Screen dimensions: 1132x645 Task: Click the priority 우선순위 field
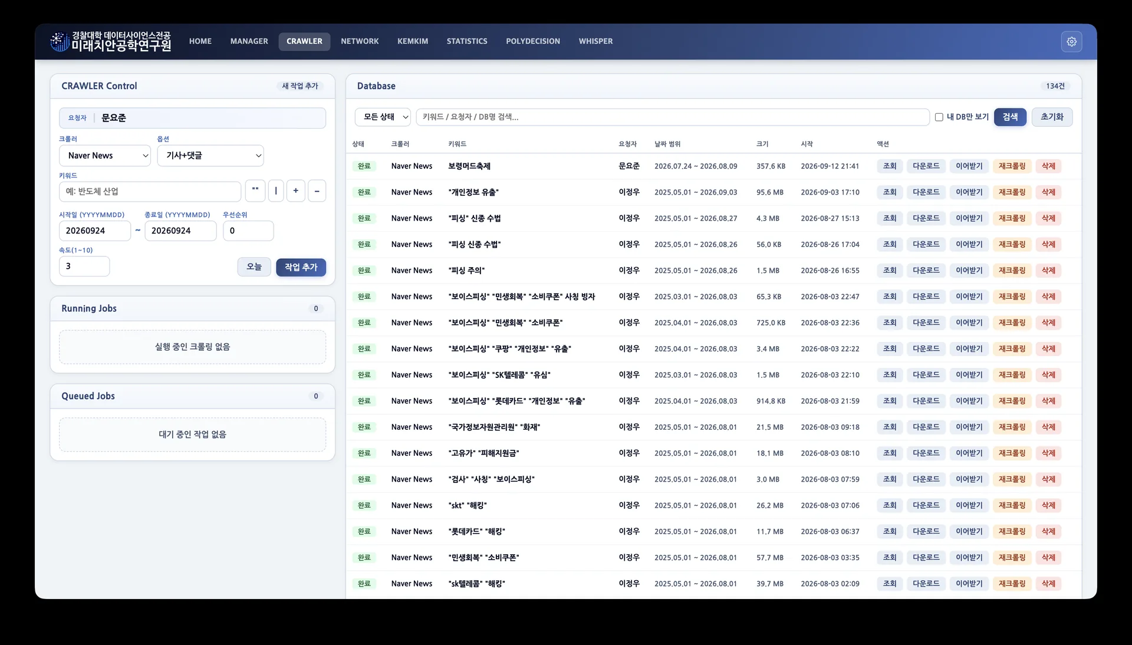coord(248,231)
